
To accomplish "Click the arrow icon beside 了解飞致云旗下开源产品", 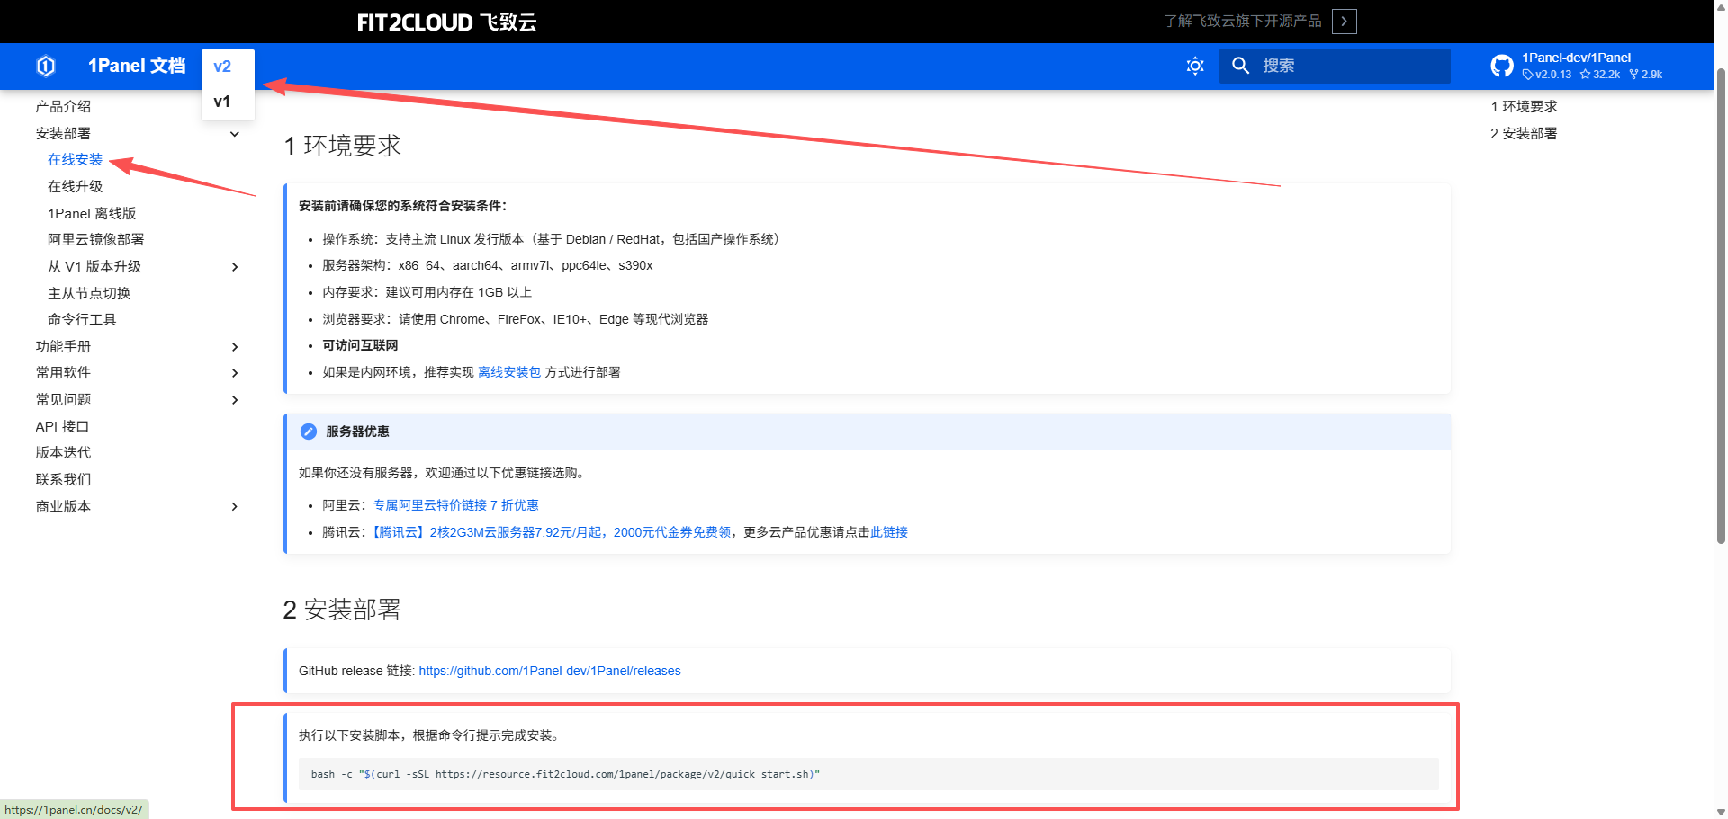I will coord(1344,22).
